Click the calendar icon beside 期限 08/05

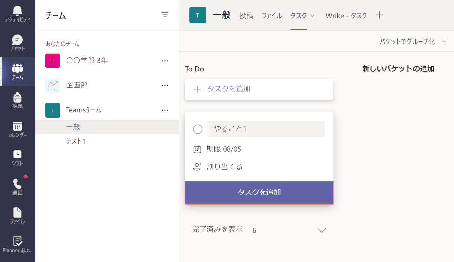[197, 150]
